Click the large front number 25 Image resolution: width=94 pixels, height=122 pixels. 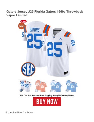55,49
